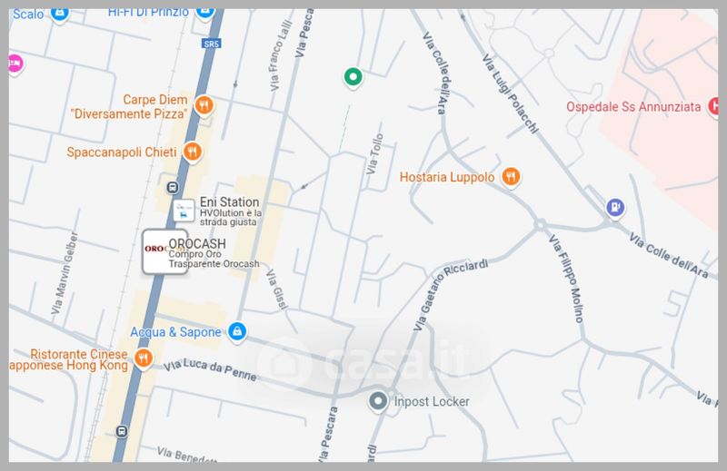Select the bus stop icon near Eni Station

172,188
